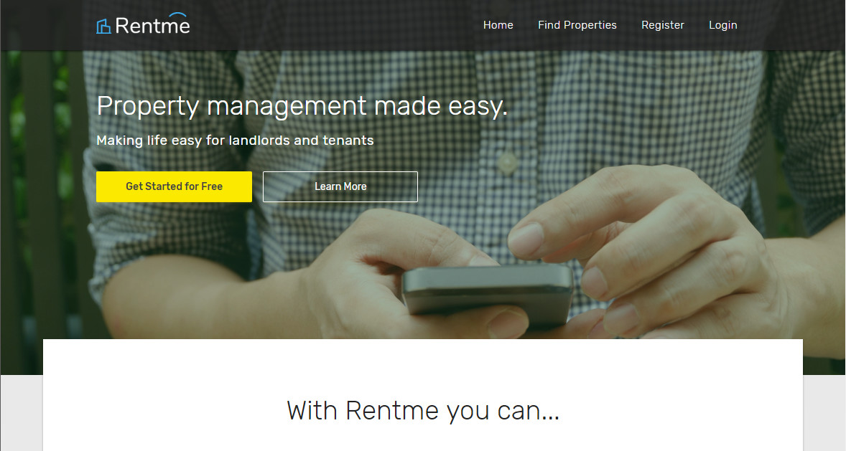Select Login in the top navigation
The height and width of the screenshot is (451, 846).
coord(723,25)
